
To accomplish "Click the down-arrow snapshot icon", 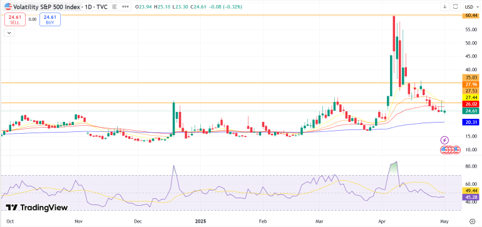I will 445,6.
